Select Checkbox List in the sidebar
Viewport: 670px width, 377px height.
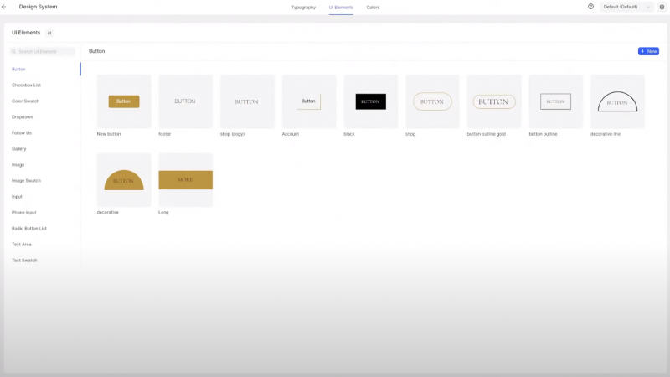[x=26, y=85]
